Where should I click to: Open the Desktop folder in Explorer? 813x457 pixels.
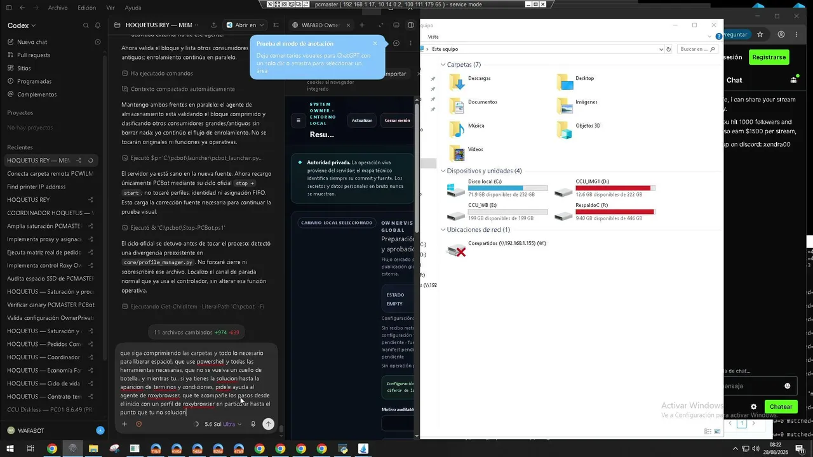575,81
